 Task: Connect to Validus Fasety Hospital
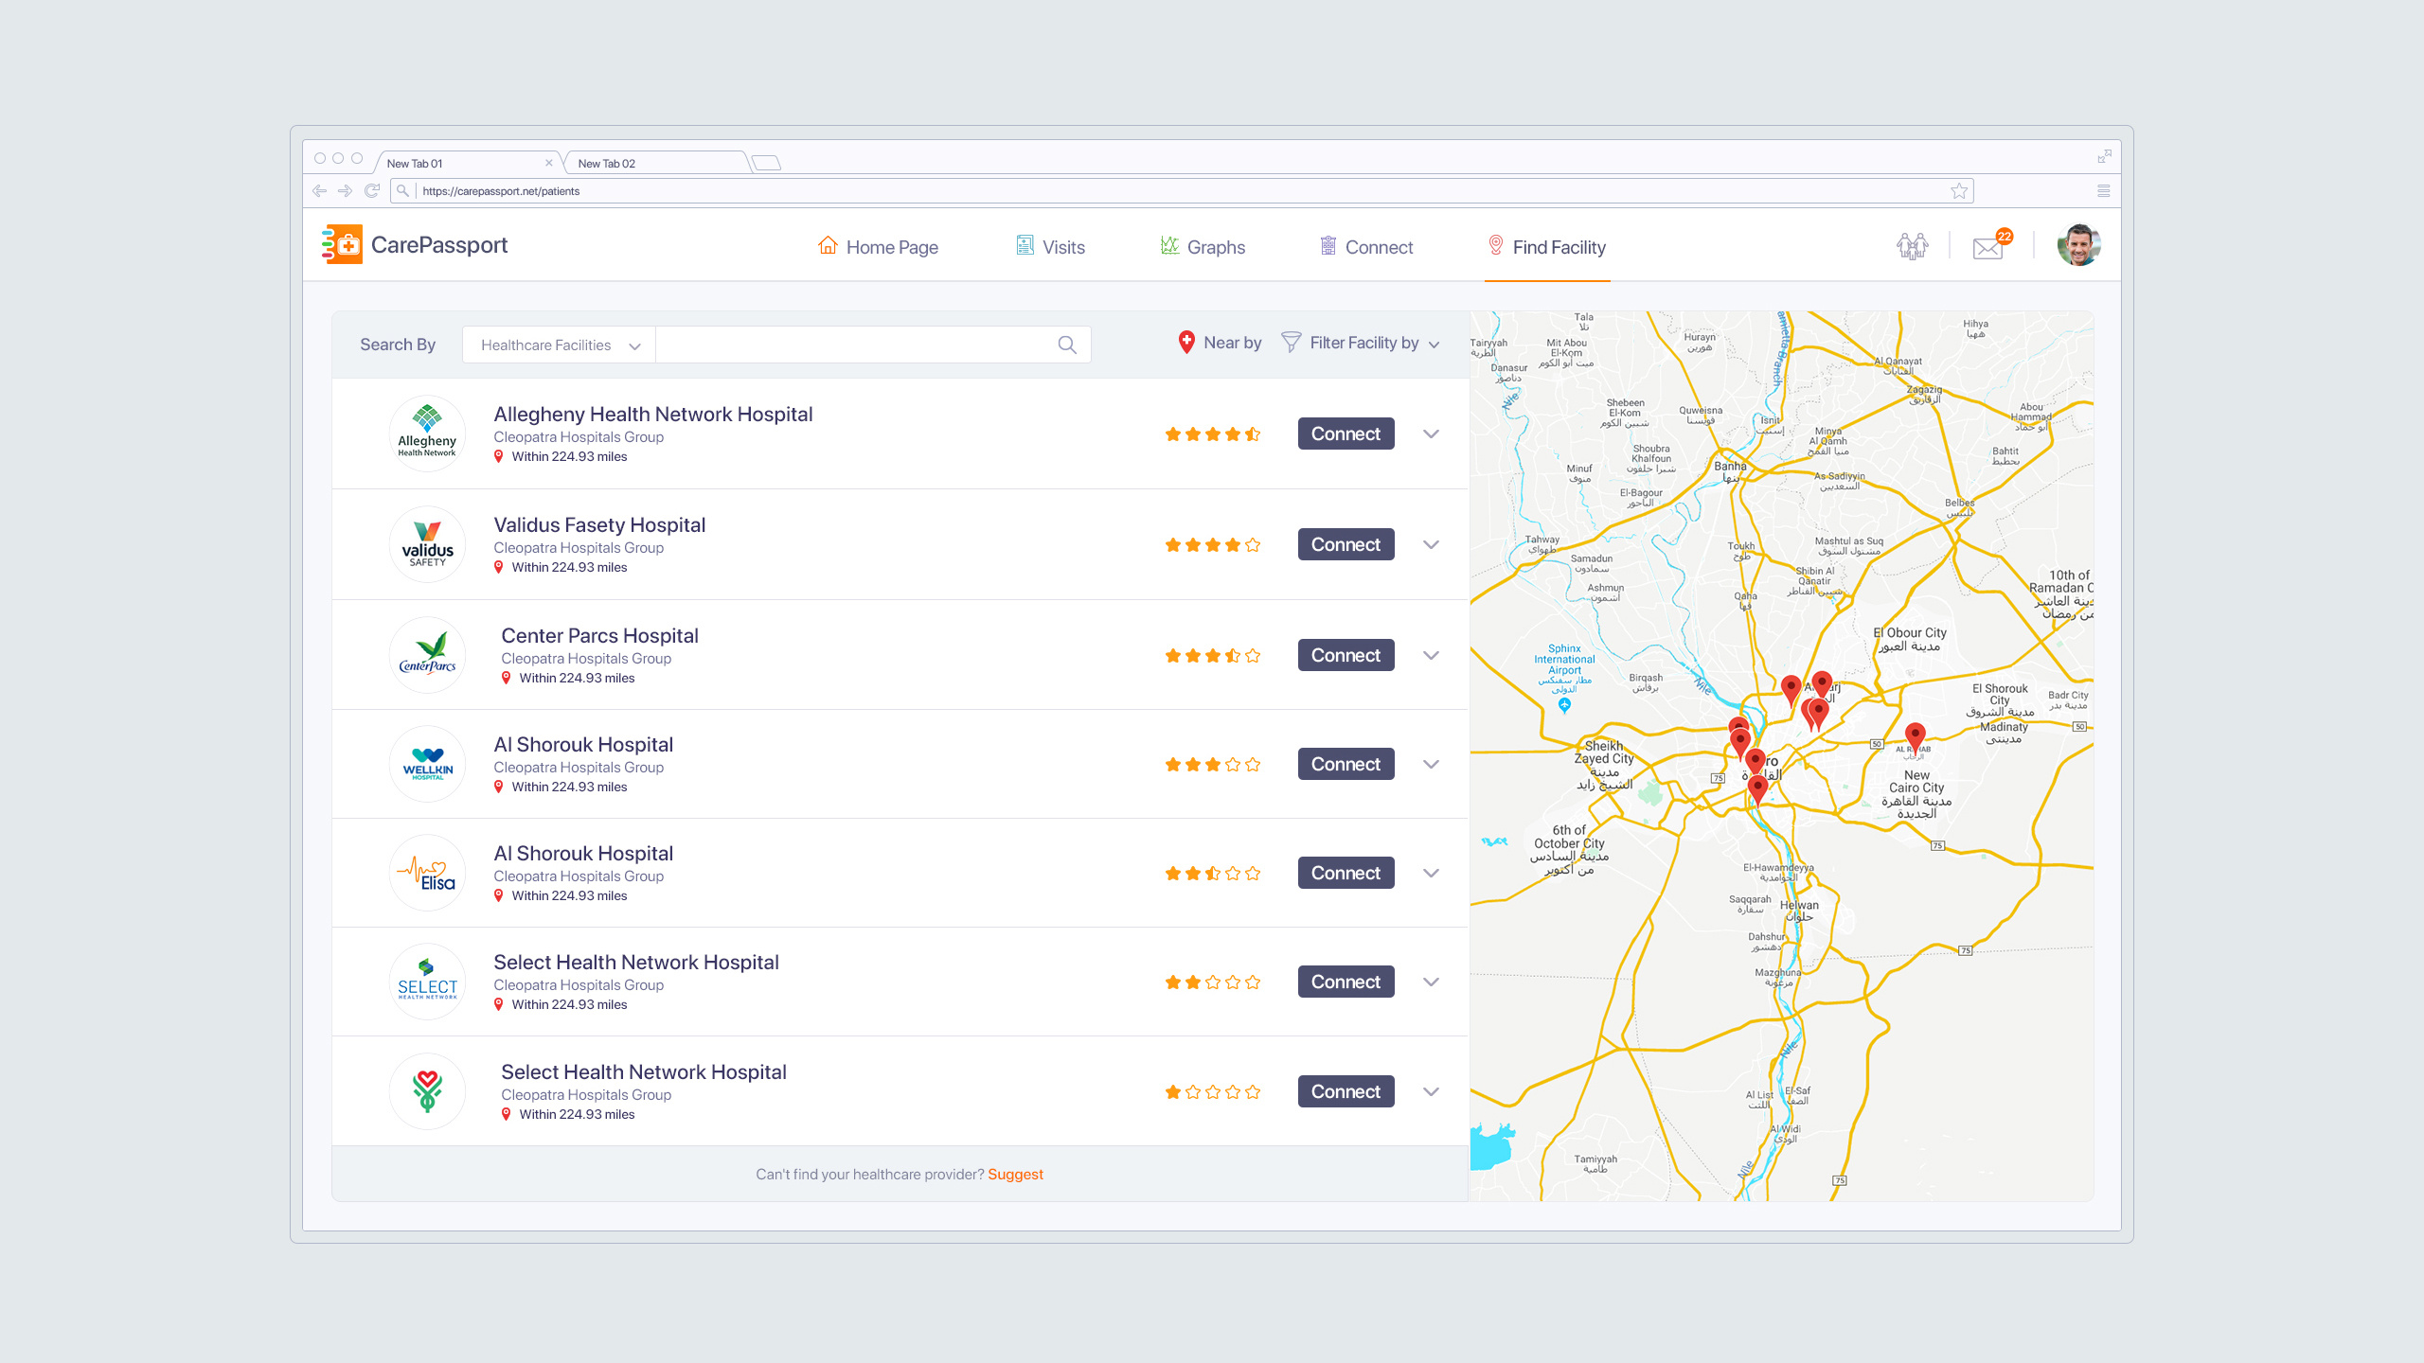(x=1346, y=544)
